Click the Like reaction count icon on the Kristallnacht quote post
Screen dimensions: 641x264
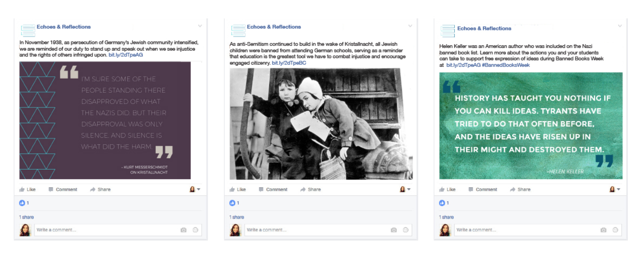click(22, 203)
